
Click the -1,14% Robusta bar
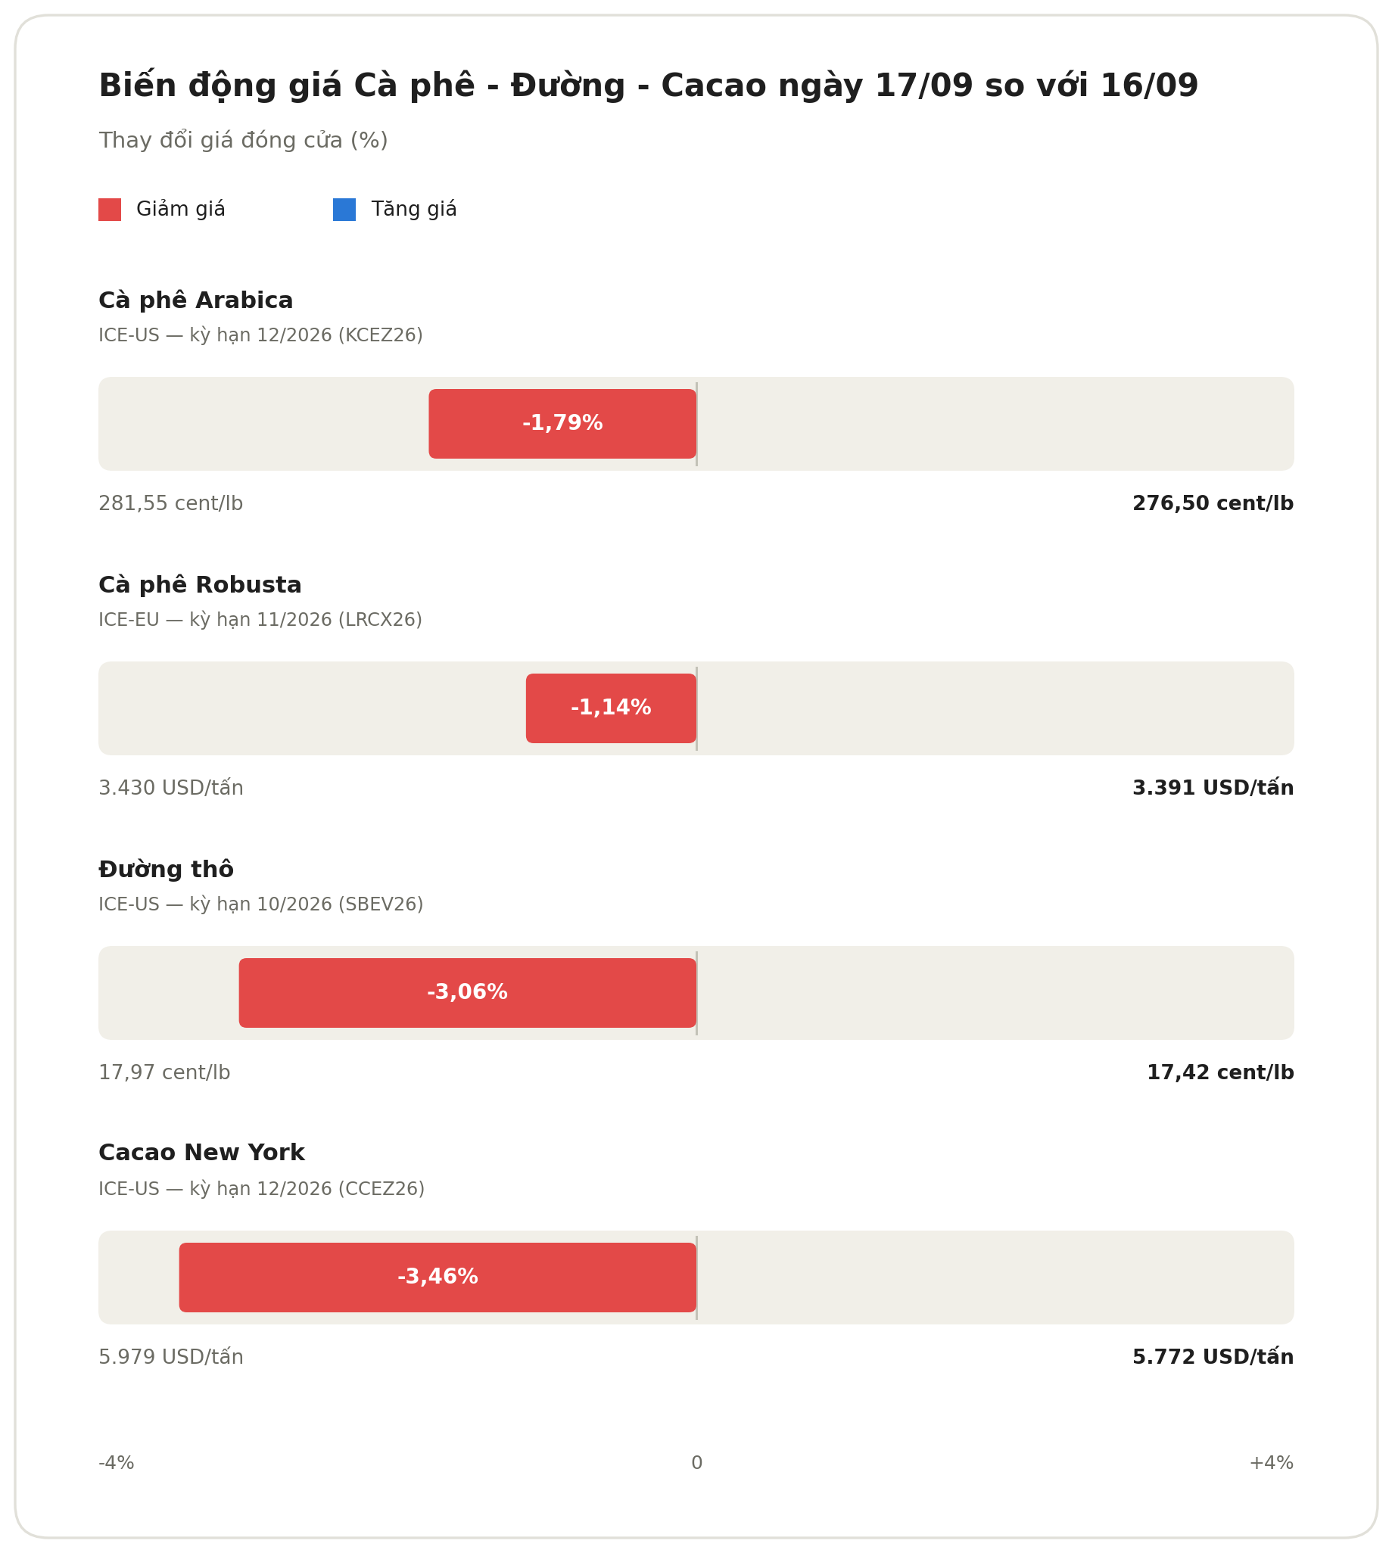[611, 708]
